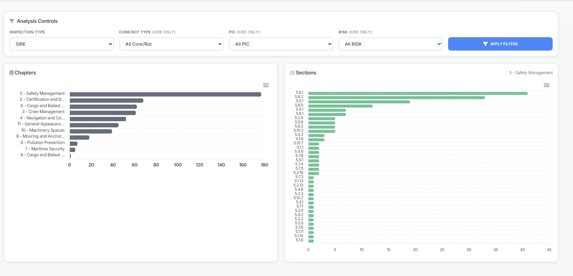Image resolution: width=573 pixels, height=276 pixels.
Task: Select the 5.8.2 section bar
Action: (x=397, y=98)
